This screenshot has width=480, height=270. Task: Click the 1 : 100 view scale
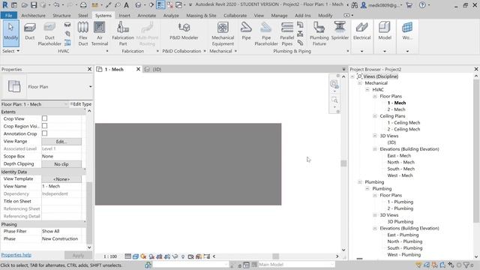tap(110, 256)
